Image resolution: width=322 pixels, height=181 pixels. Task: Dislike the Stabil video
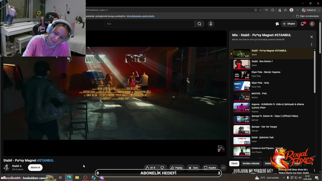pyautogui.click(x=162, y=168)
